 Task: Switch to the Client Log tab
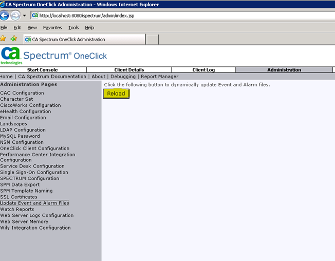pos(203,70)
